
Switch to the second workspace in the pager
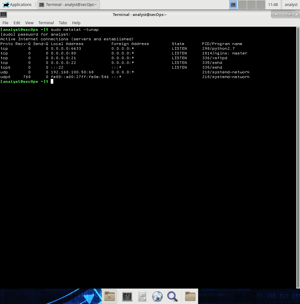pyautogui.click(x=242, y=5)
